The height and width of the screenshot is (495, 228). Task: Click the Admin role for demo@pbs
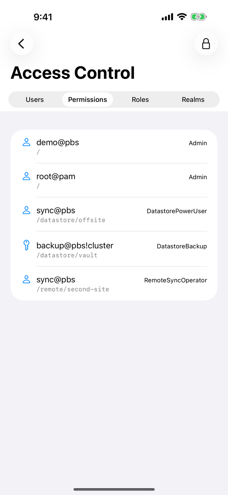pos(198,143)
